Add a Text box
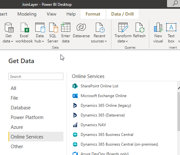 pos(171,33)
